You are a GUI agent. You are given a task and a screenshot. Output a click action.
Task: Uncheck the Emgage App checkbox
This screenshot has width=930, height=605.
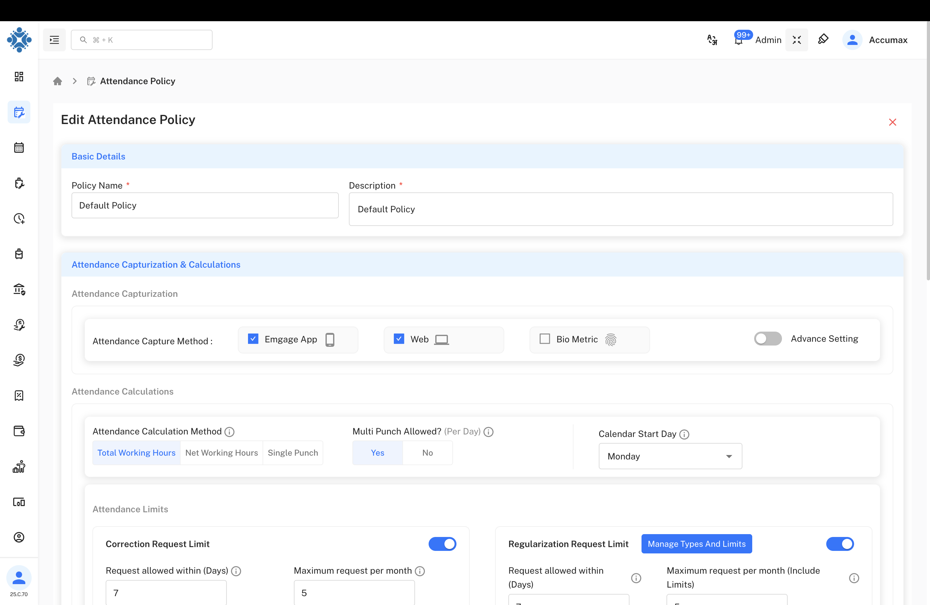pyautogui.click(x=253, y=339)
